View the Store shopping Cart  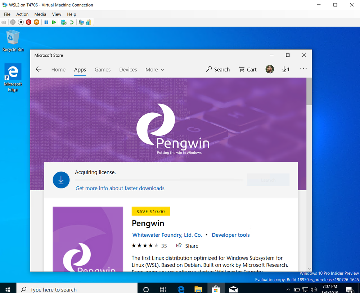point(247,69)
